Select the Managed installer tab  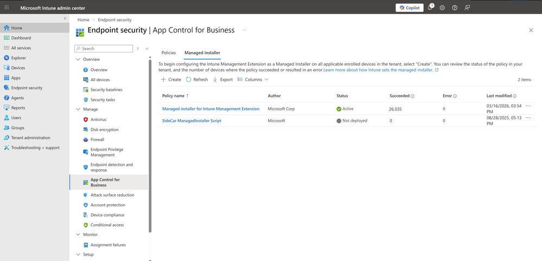coord(202,53)
